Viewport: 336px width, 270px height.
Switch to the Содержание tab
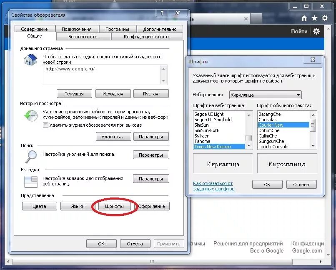(35, 29)
